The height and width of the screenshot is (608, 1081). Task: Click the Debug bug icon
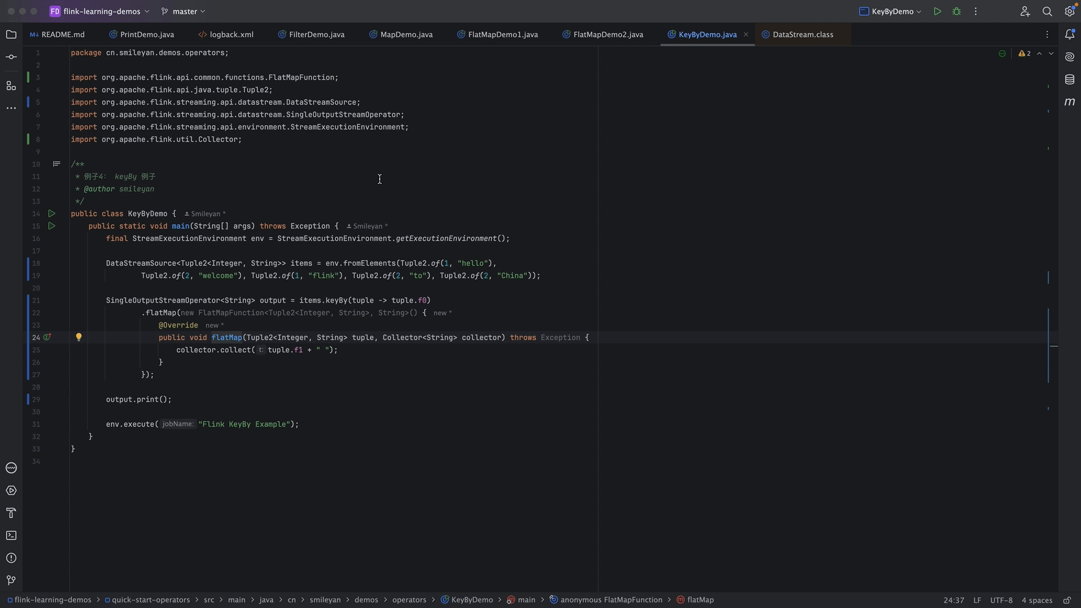[957, 11]
